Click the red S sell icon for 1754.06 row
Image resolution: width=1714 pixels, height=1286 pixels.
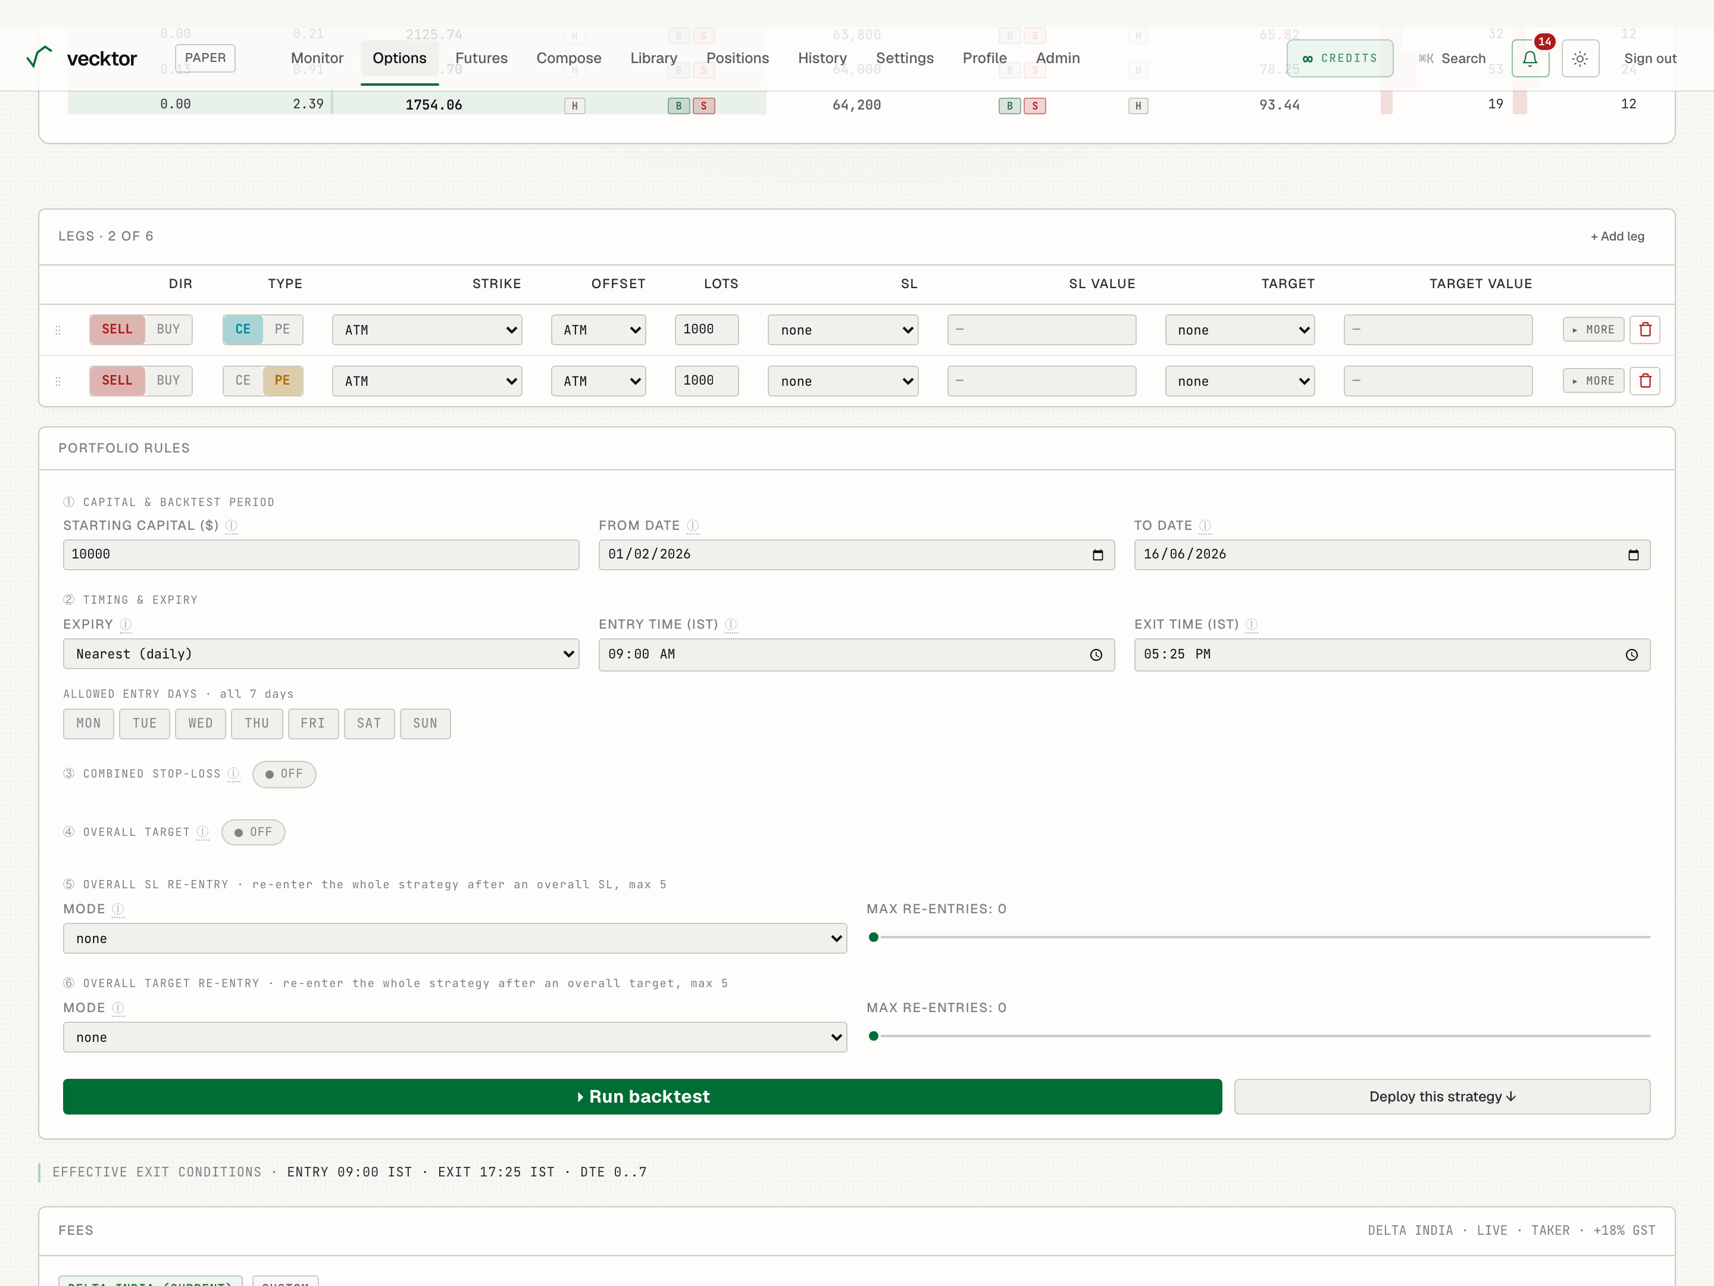click(x=703, y=105)
